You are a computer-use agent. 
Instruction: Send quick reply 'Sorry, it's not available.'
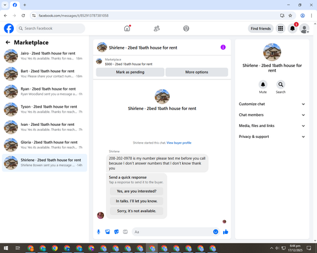point(136,211)
